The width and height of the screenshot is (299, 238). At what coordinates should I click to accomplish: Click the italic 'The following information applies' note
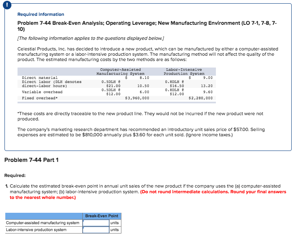(90, 38)
